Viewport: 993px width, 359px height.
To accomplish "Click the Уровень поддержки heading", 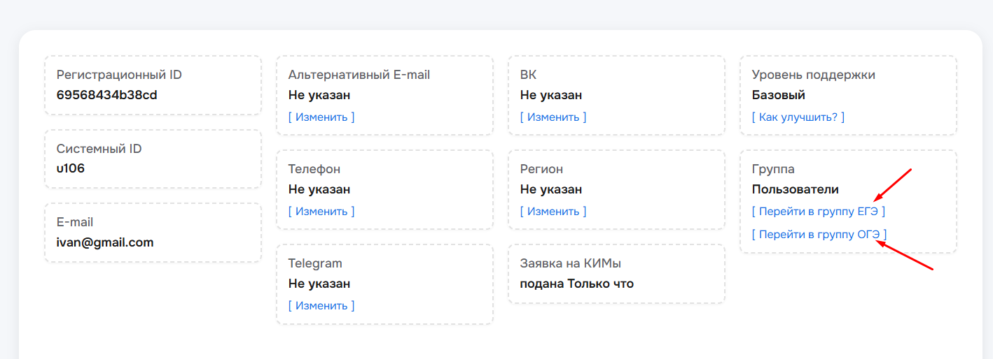I will pos(813,75).
